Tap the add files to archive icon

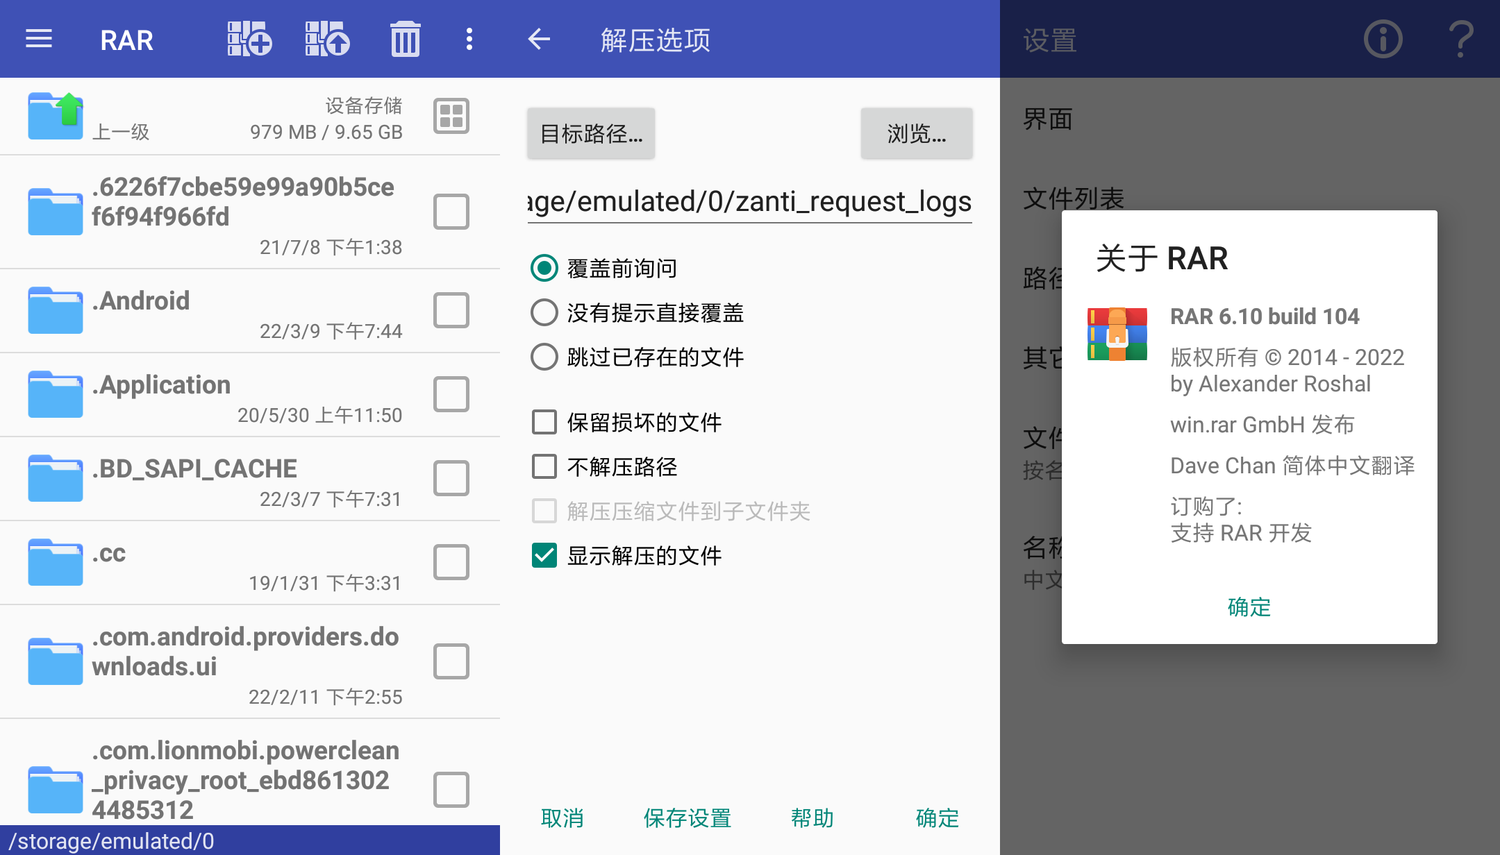click(x=249, y=39)
